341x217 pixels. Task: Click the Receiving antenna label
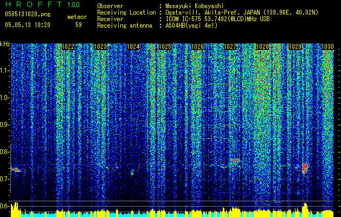pos(125,25)
